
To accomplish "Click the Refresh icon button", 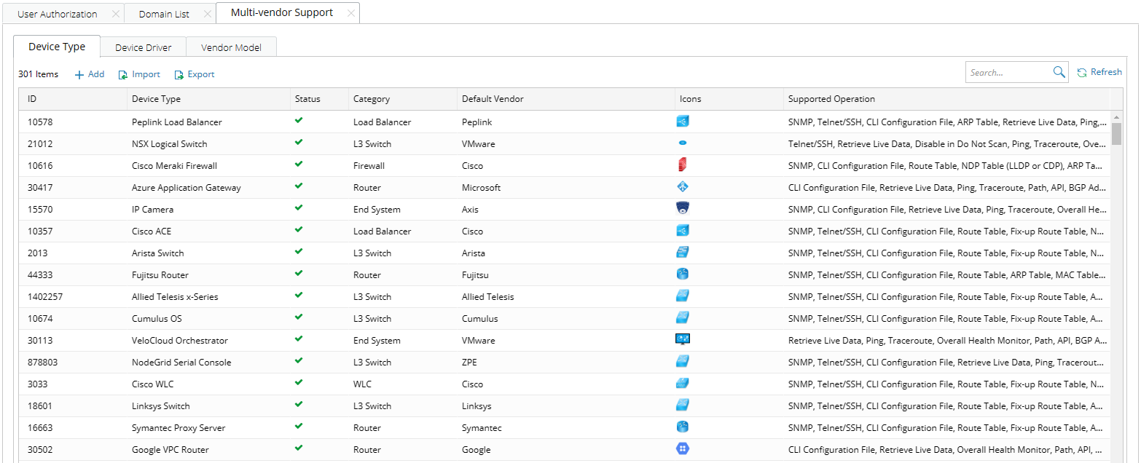I will pyautogui.click(x=1082, y=72).
